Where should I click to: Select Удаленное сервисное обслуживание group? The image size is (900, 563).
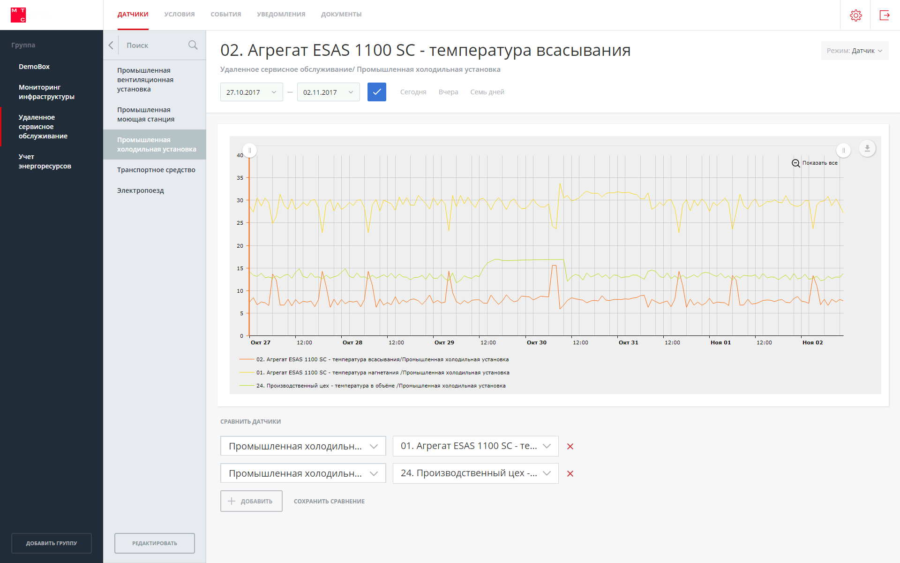coord(43,127)
